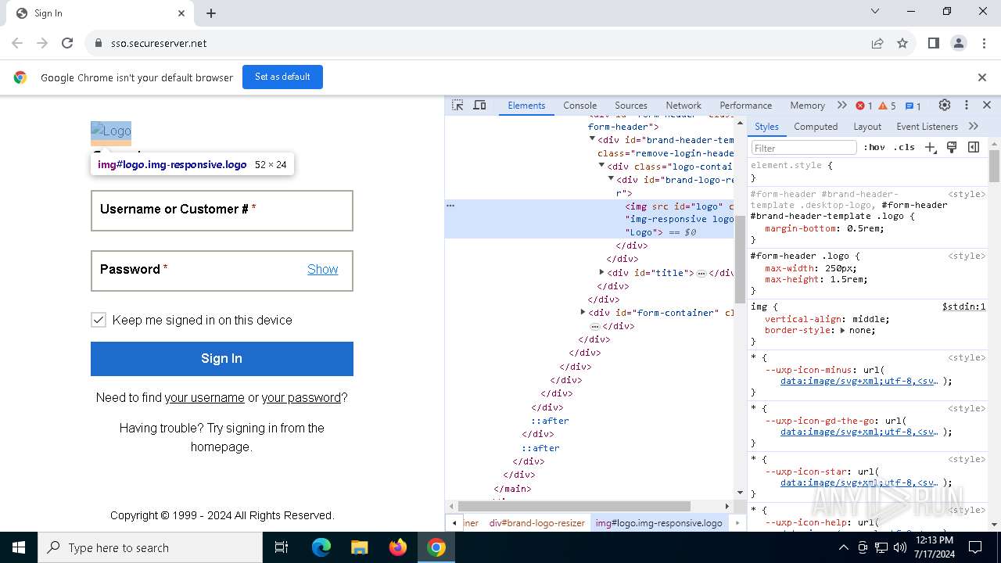
Task: Open the Performance tab
Action: tap(745, 106)
